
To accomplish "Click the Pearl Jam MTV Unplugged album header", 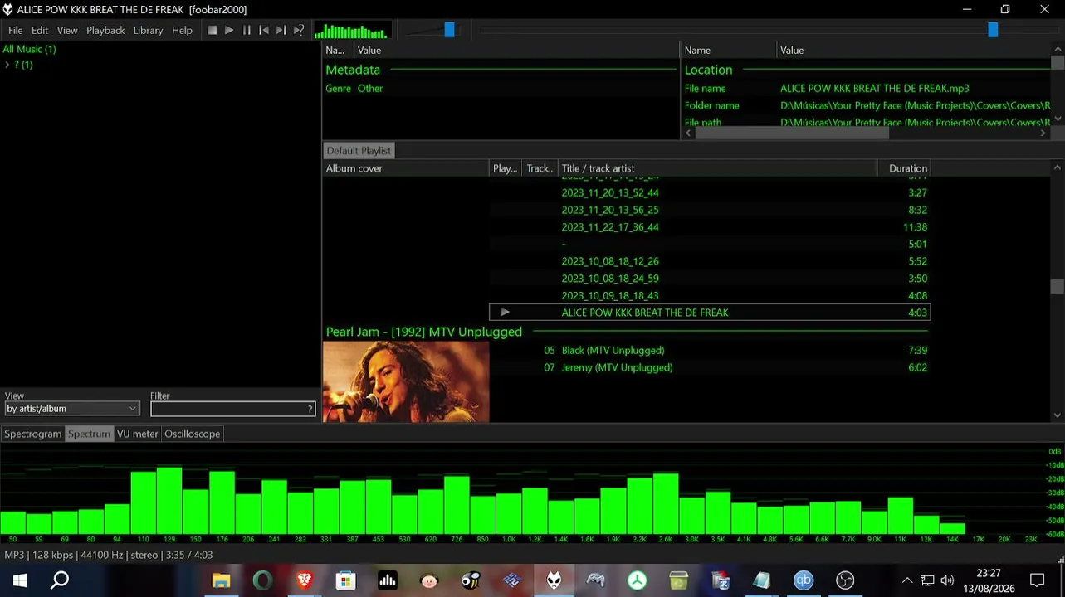I will [424, 332].
